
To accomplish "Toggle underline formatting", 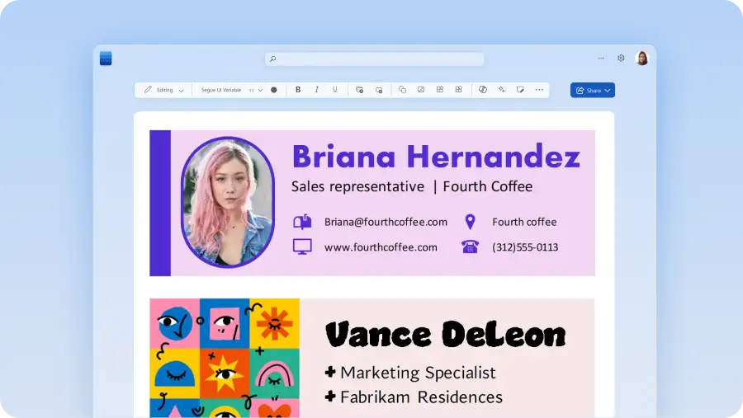I will (x=335, y=90).
